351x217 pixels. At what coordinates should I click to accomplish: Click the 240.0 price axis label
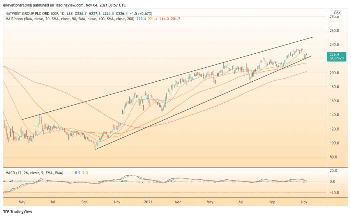[x=335, y=45]
